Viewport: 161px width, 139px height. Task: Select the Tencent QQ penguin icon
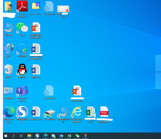[x=22, y=70]
